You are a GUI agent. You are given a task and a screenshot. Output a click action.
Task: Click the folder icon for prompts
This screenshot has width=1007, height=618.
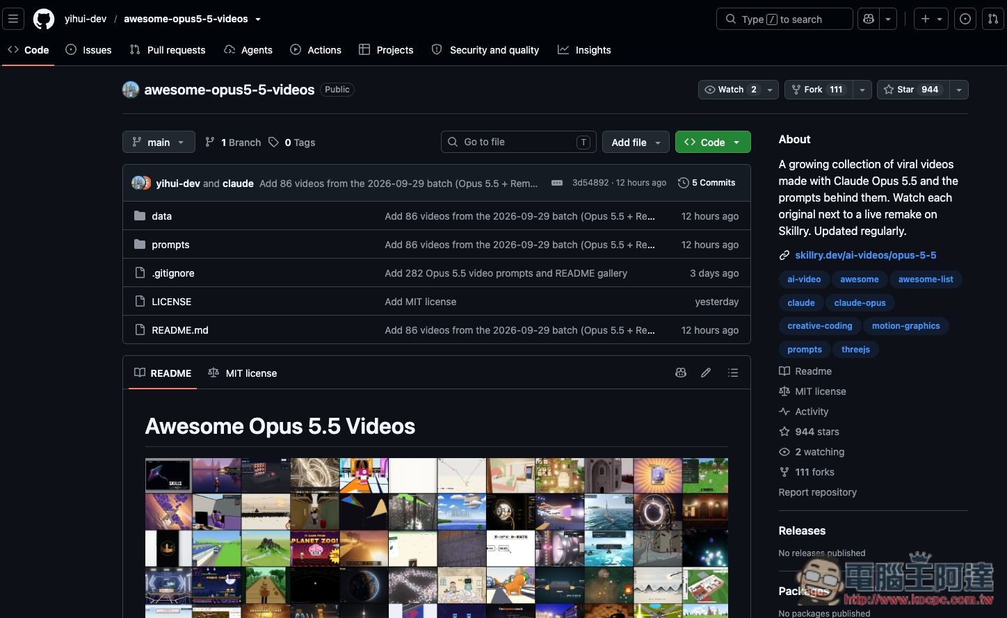pos(140,245)
